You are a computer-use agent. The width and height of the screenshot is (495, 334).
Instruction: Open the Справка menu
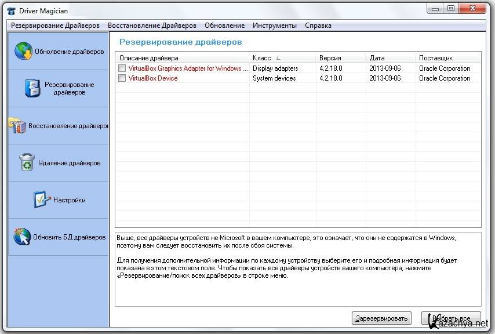tap(318, 26)
